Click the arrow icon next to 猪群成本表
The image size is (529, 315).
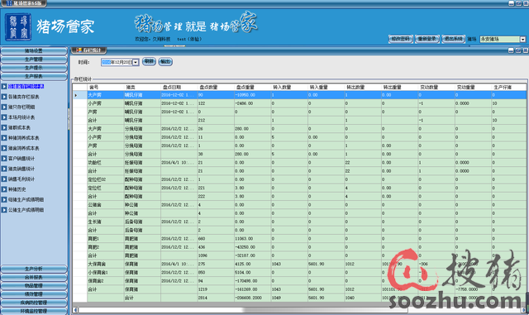(4, 127)
